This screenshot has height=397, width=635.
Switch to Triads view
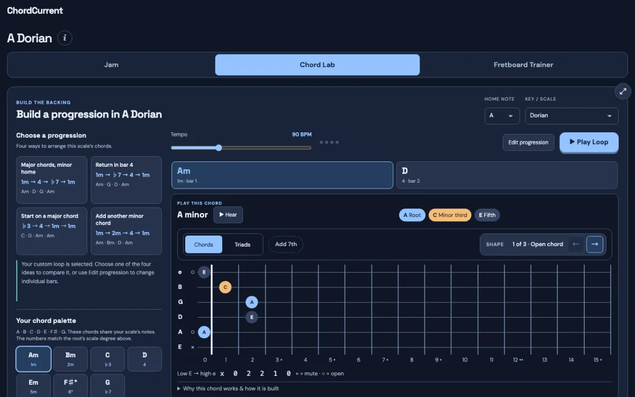pos(242,245)
